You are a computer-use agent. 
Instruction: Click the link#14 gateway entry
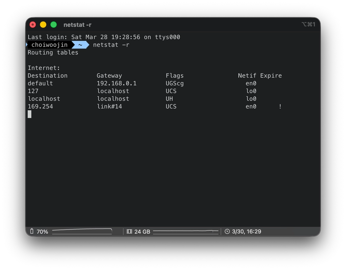[109, 107]
